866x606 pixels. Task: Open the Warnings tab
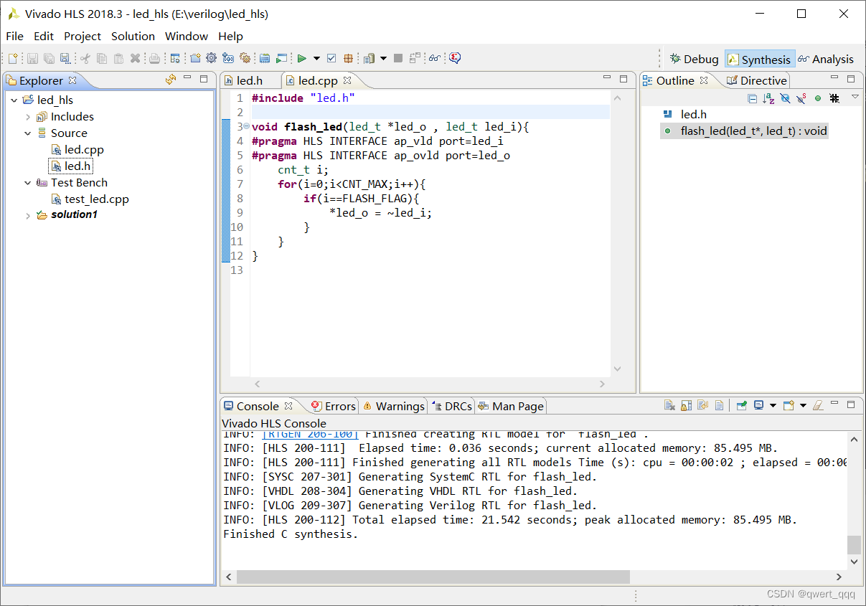[393, 406]
